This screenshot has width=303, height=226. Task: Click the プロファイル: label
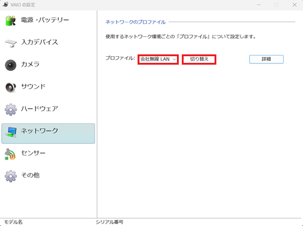(x=120, y=58)
